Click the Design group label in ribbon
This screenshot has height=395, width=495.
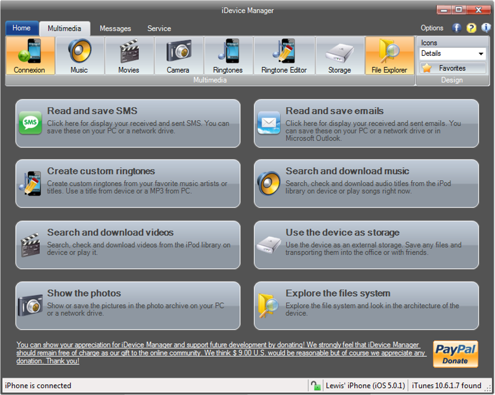pyautogui.click(x=452, y=80)
